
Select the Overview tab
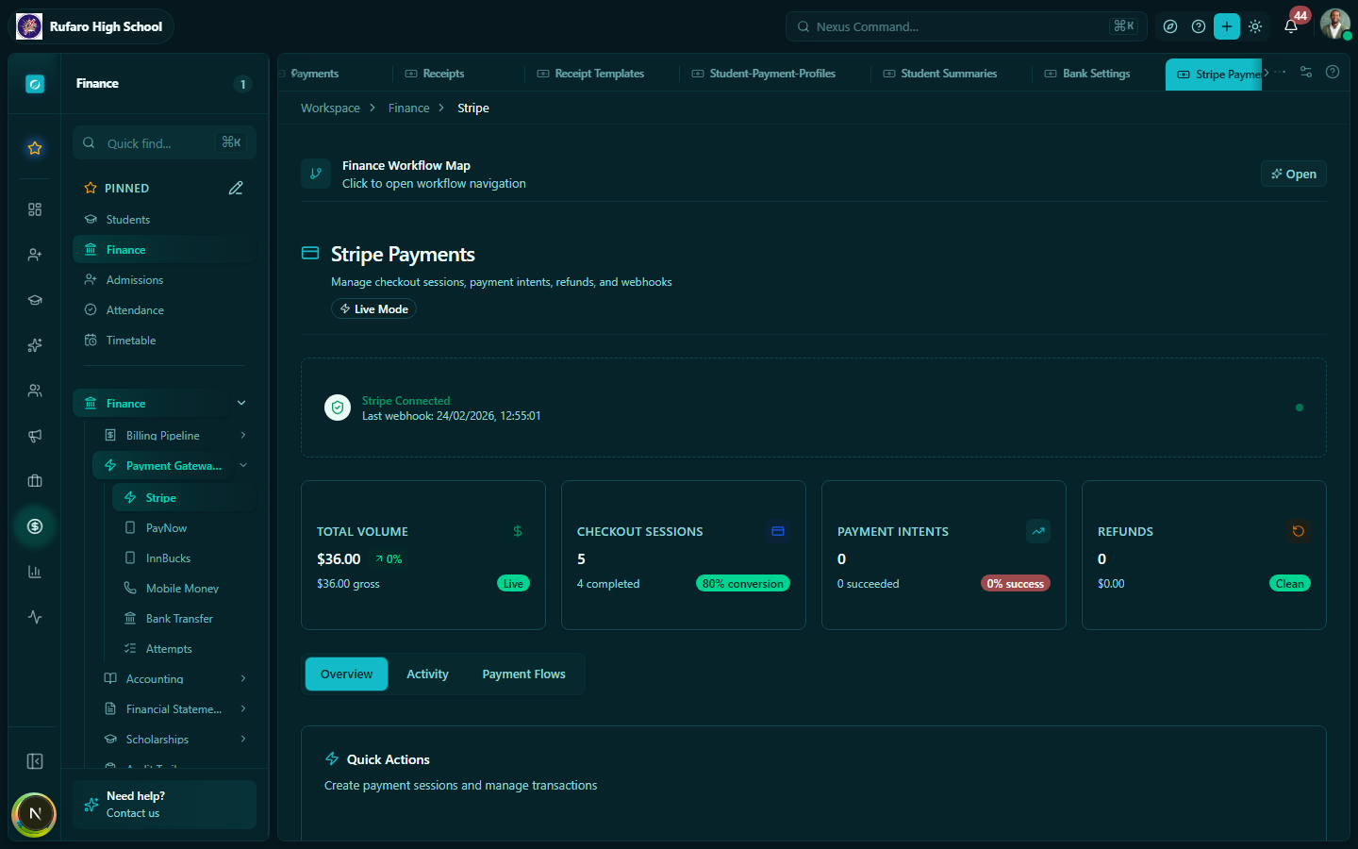[x=346, y=674]
